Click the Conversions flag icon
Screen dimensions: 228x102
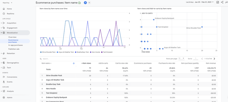4,77
